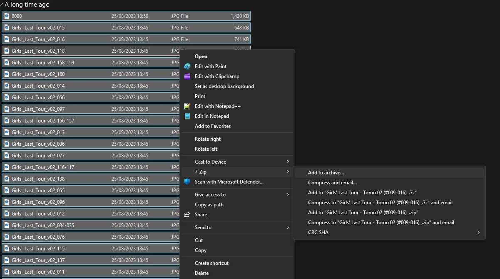This screenshot has height=279, width=500.
Task: Choose Copy as path option
Action: [x=209, y=205]
